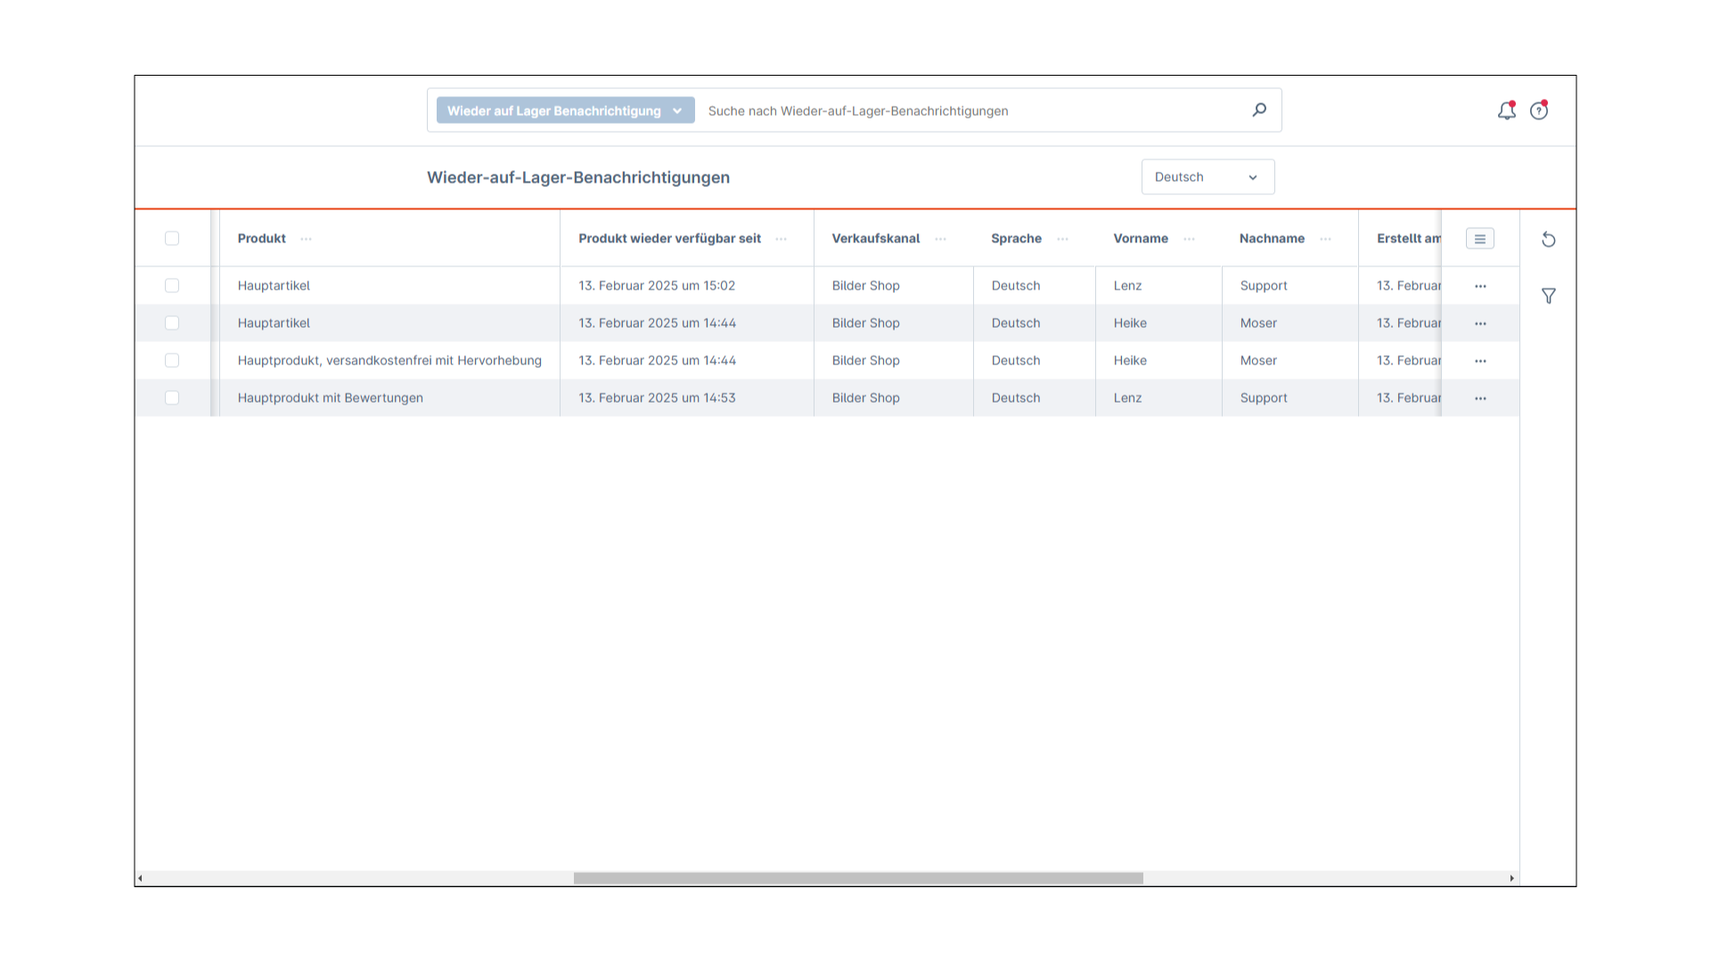
Task: Sort by Erstellt am column
Action: (1408, 238)
